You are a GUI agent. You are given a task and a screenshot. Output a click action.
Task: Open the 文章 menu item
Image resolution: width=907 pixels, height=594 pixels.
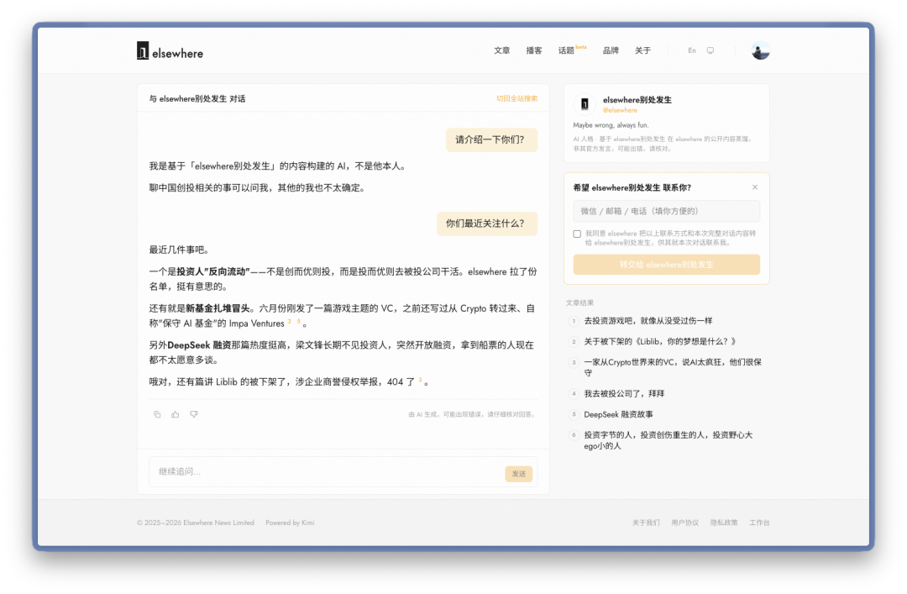click(x=501, y=51)
